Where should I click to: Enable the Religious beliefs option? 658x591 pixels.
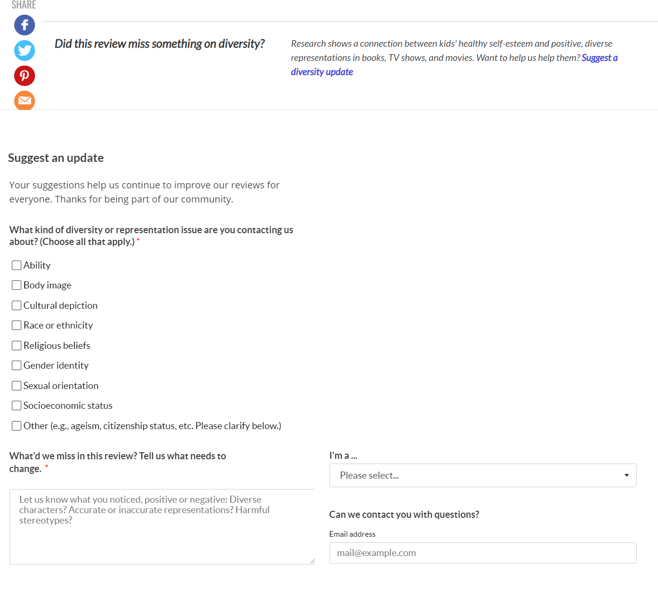17,345
